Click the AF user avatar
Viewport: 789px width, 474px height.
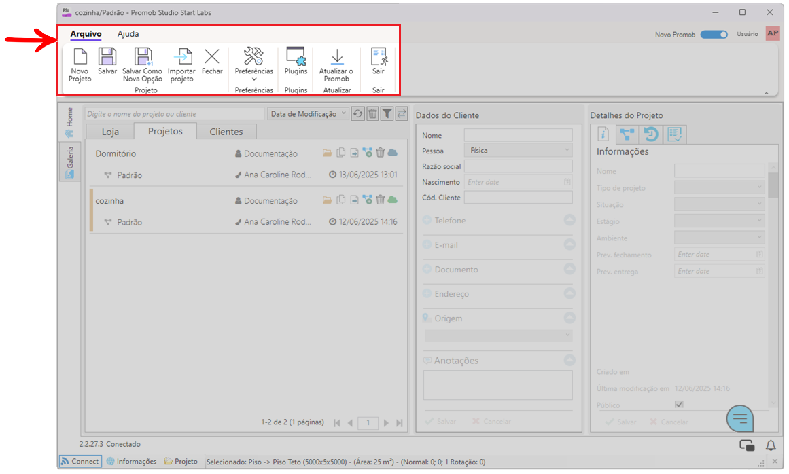pyautogui.click(x=773, y=33)
